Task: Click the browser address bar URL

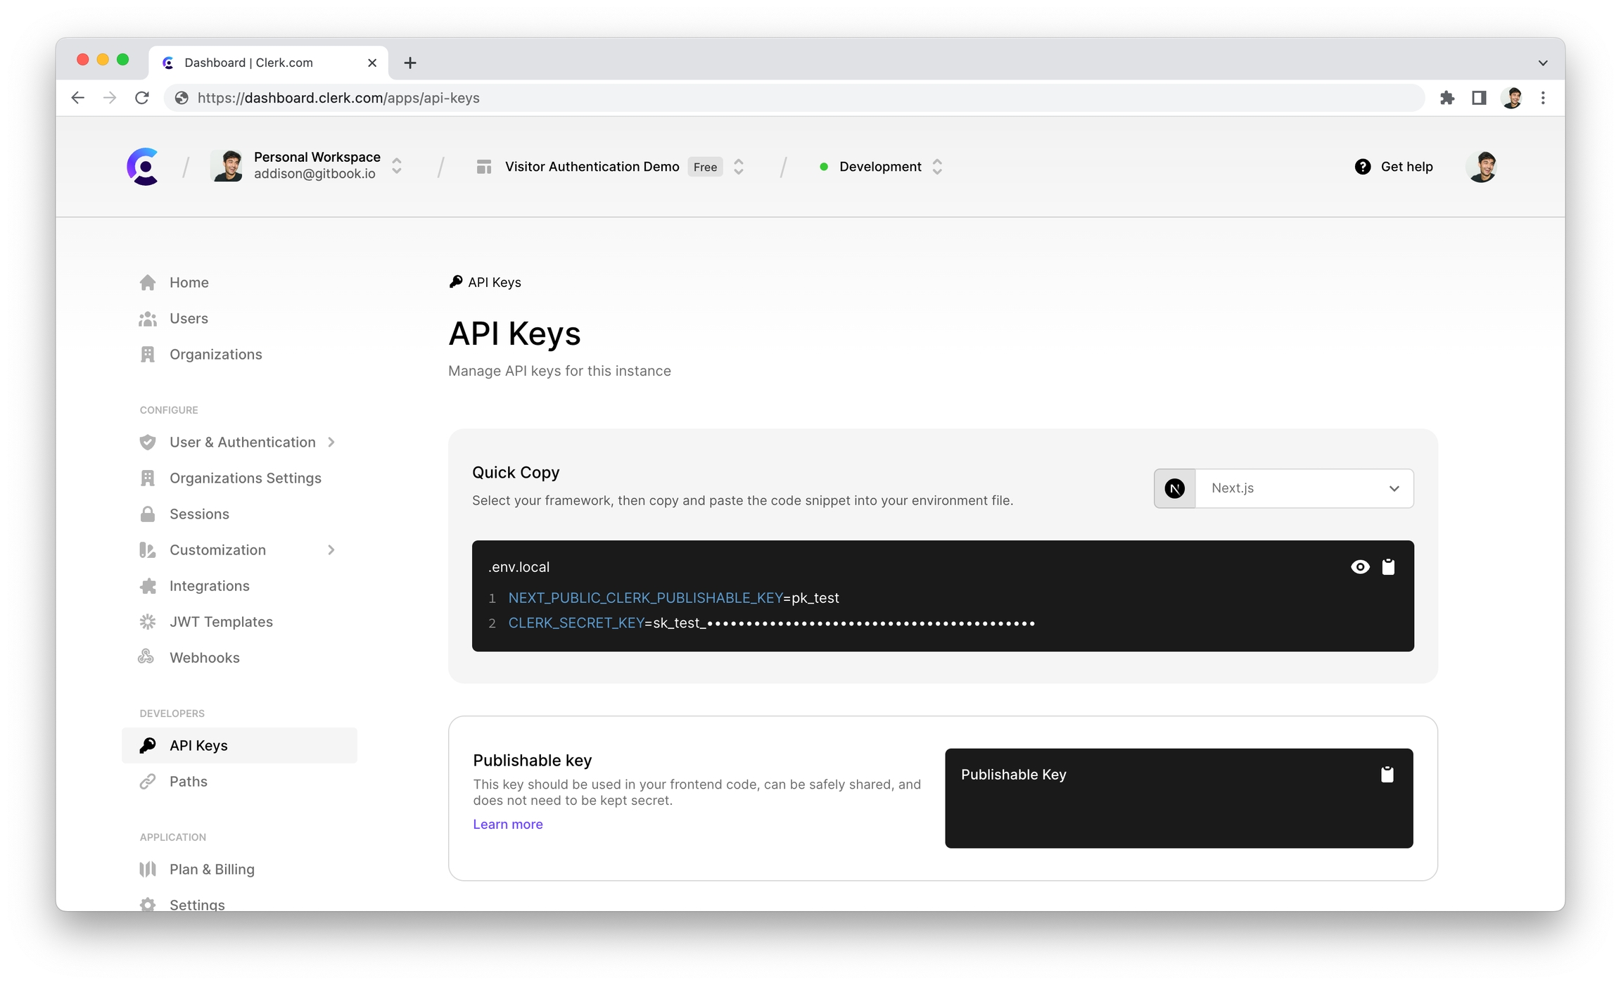Action: tap(338, 98)
